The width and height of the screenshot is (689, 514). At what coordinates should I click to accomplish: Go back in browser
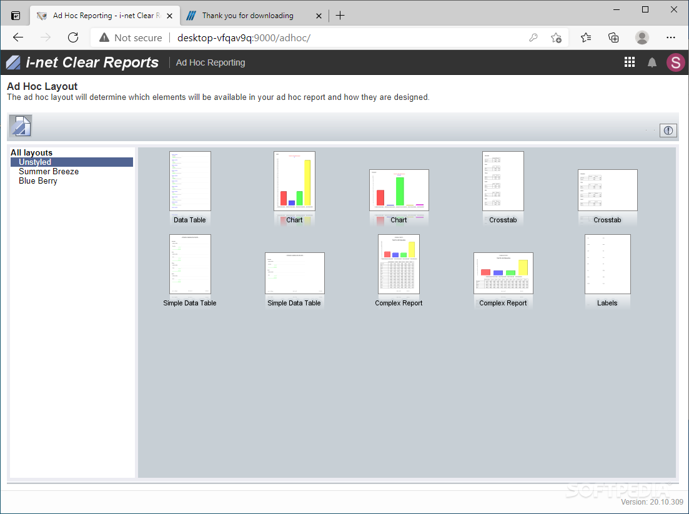pyautogui.click(x=18, y=37)
